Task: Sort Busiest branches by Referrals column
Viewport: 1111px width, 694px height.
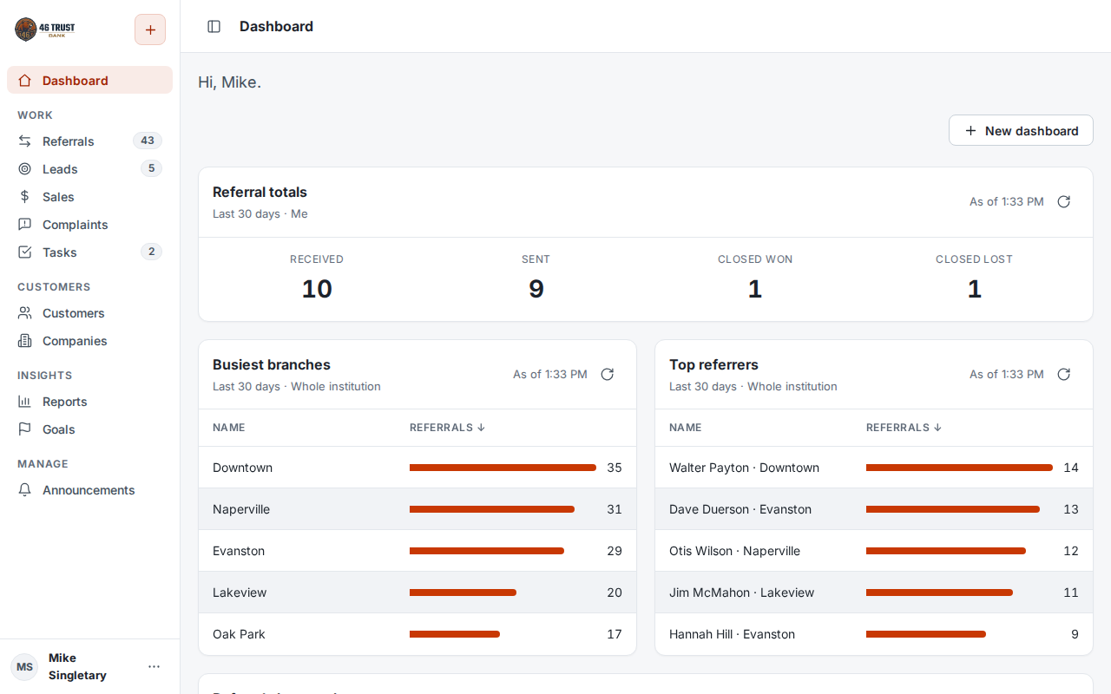Action: [x=447, y=428]
